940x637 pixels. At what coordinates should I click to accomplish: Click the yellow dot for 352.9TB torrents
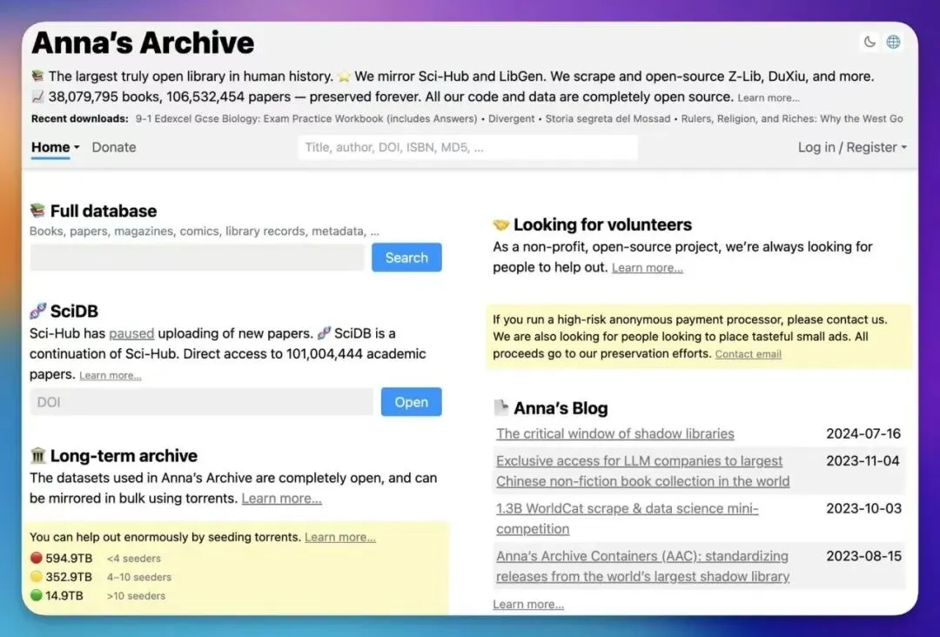pyautogui.click(x=36, y=576)
